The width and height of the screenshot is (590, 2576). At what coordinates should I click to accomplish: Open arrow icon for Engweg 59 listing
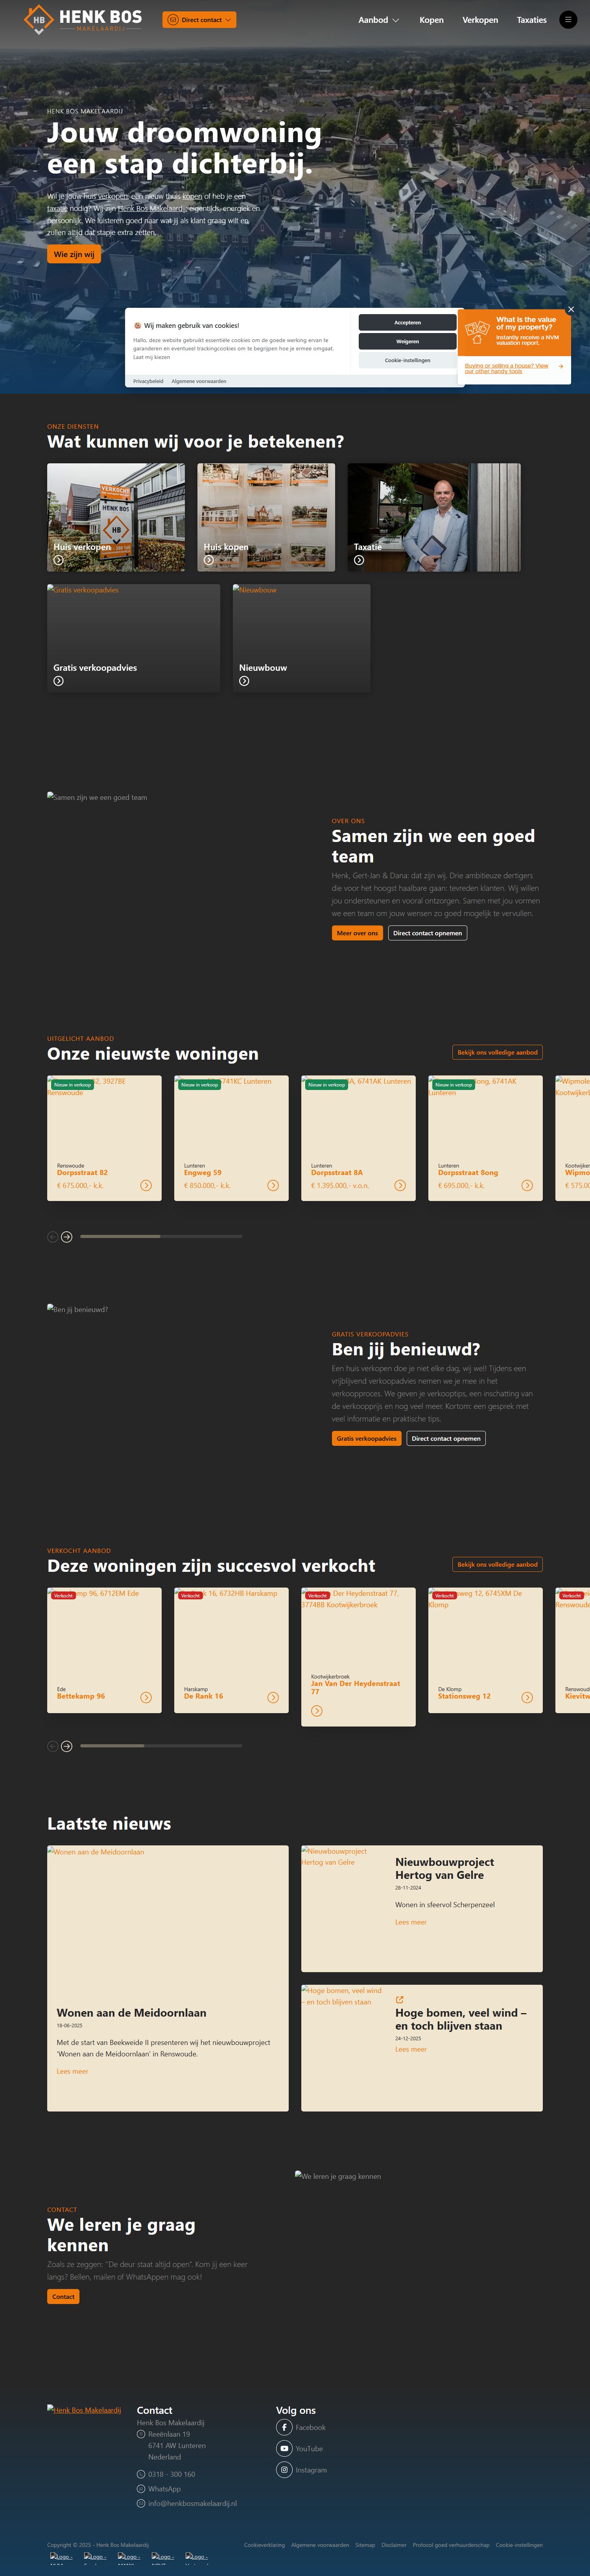273,1185
